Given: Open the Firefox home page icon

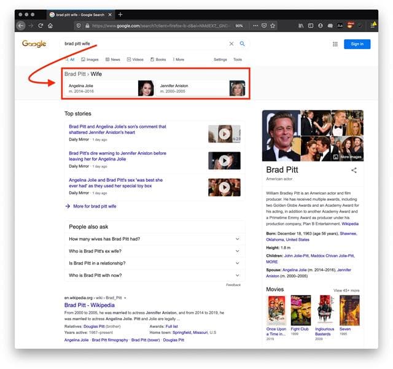Looking at the screenshot, I should coord(50,26).
